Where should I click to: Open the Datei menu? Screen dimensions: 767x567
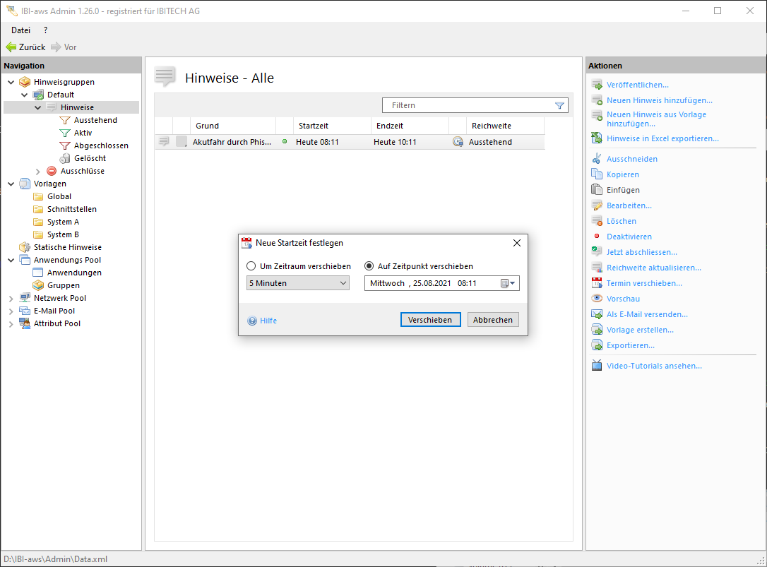point(20,30)
